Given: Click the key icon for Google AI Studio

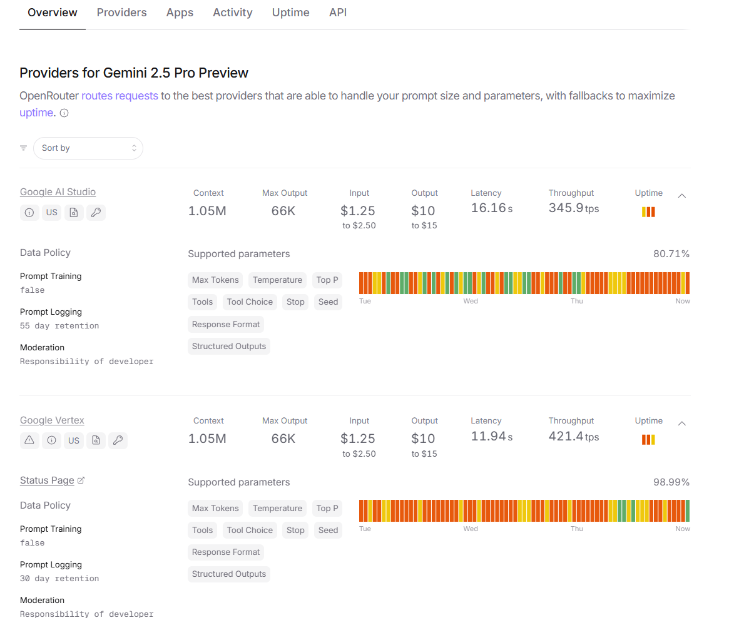Looking at the screenshot, I should coord(96,212).
